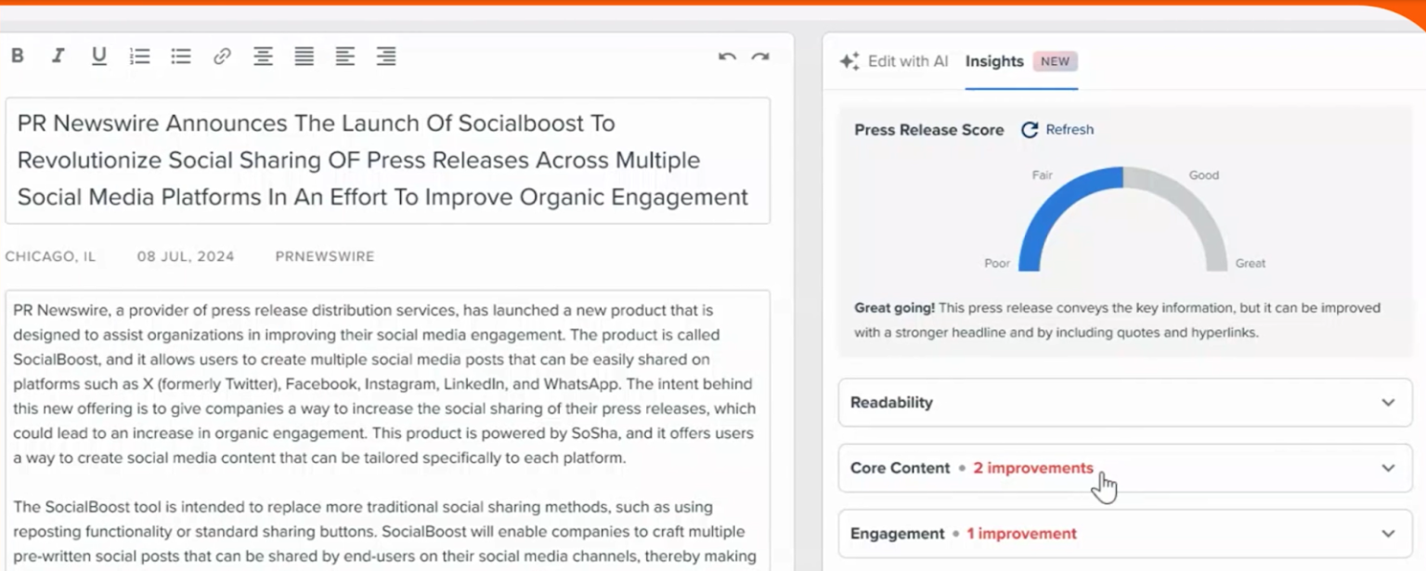Click the Poor label on the gauge

997,264
